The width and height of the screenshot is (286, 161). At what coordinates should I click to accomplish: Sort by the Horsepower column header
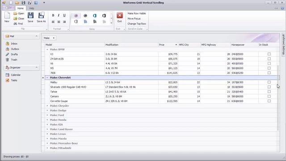(x=244, y=45)
